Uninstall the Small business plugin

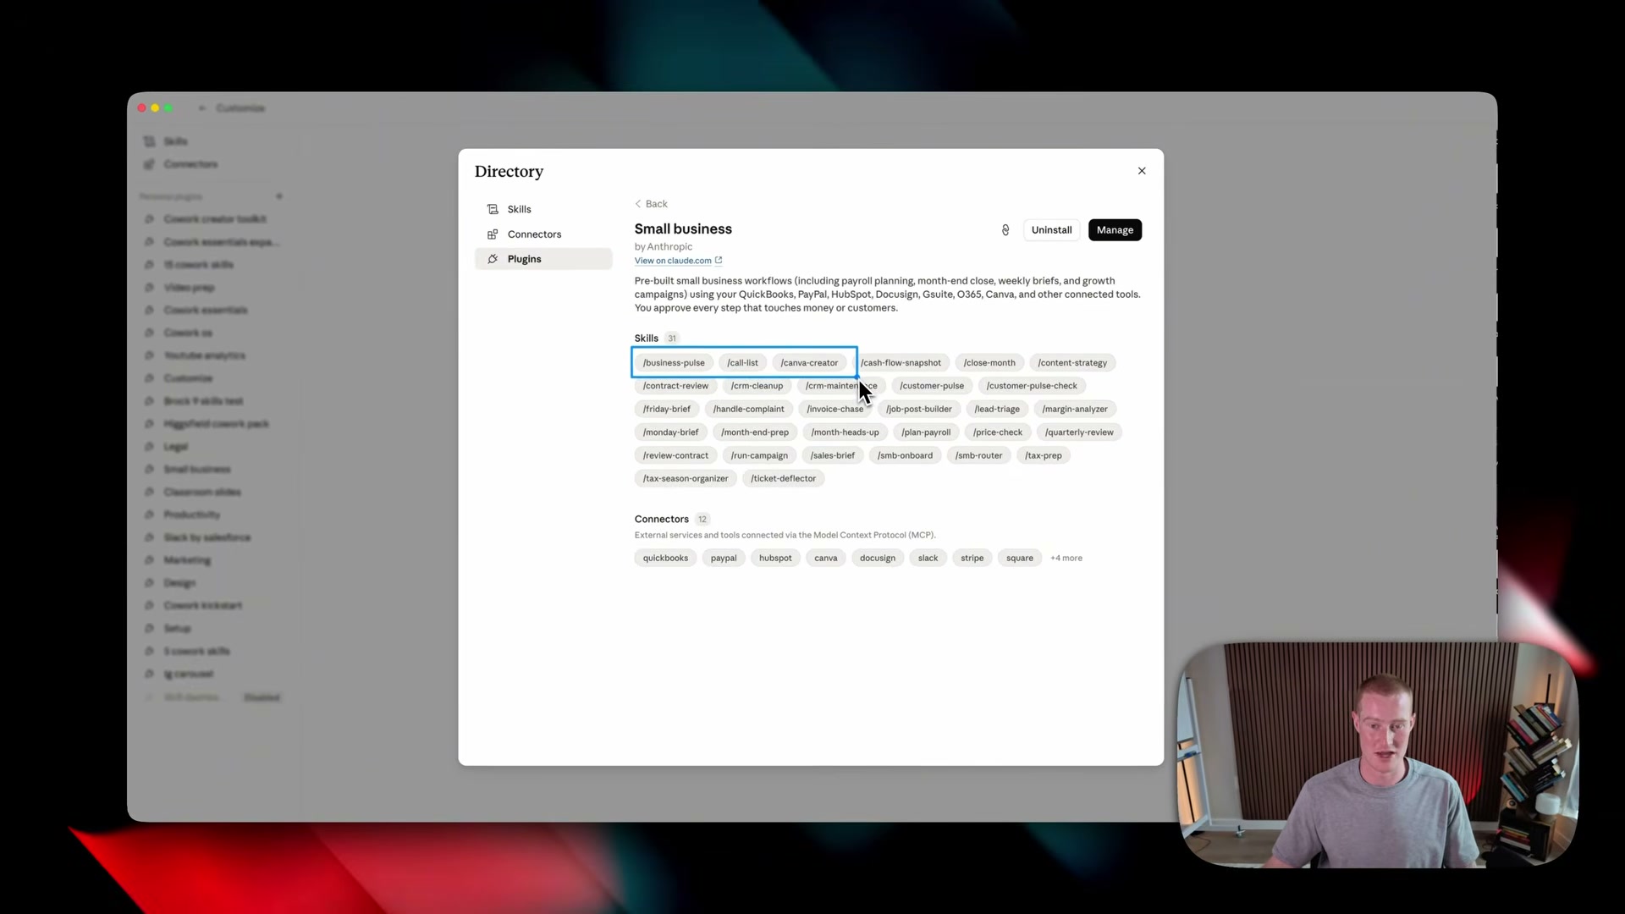pos(1051,230)
